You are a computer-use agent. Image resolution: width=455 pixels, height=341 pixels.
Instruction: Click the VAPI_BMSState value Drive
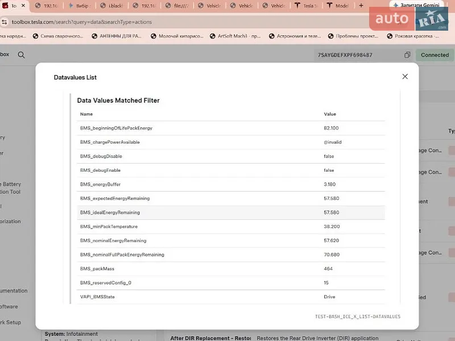pyautogui.click(x=329, y=297)
